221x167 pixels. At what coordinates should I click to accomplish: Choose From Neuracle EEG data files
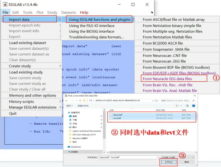point(167,79)
